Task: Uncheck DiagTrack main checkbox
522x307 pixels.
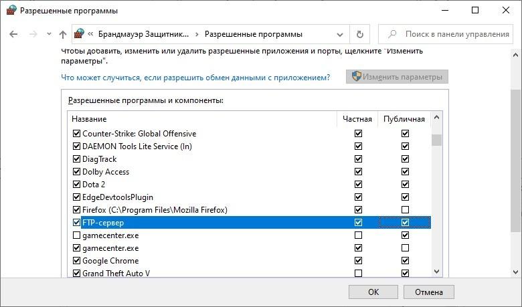Action: coord(76,159)
